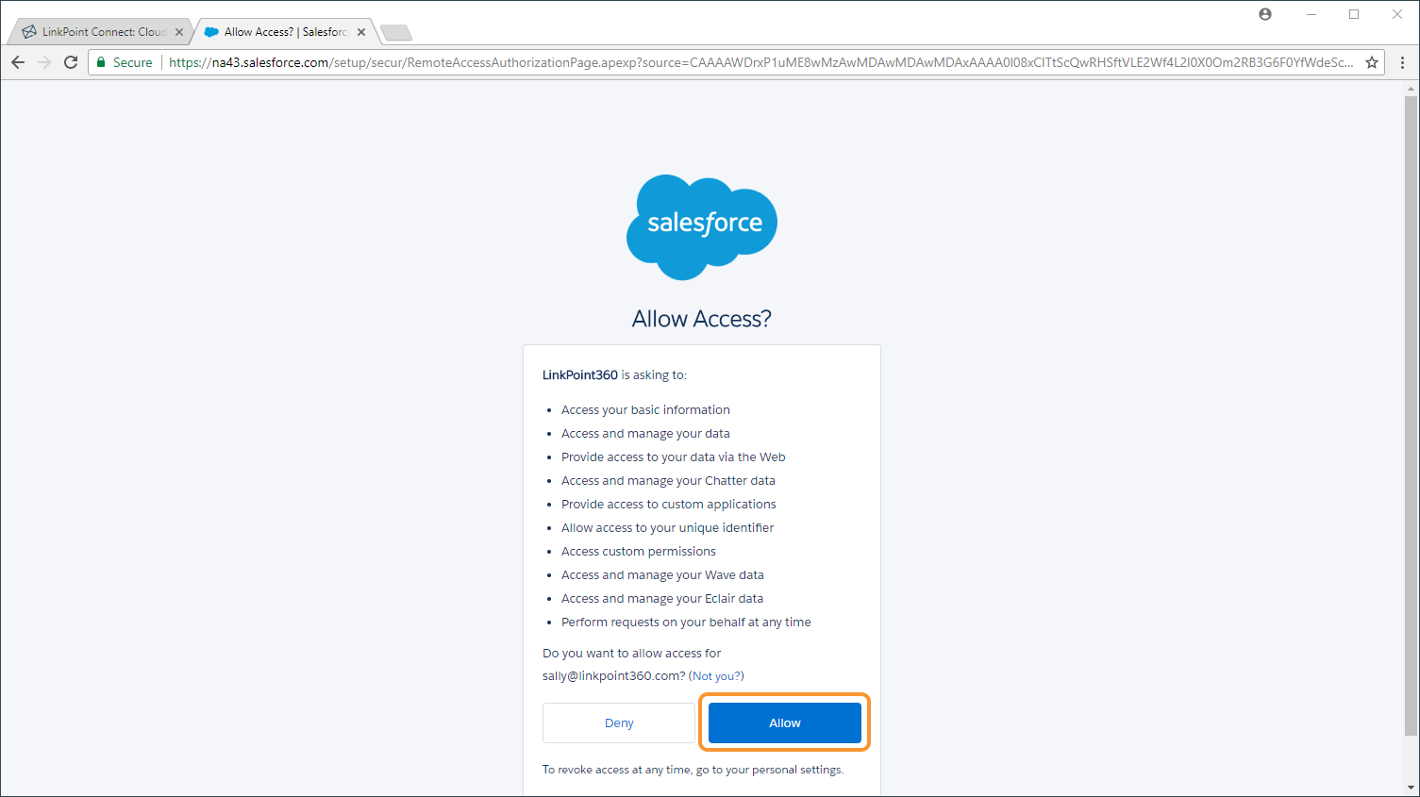
Task: Click the scrollbar down arrow
Action: tap(1411, 788)
